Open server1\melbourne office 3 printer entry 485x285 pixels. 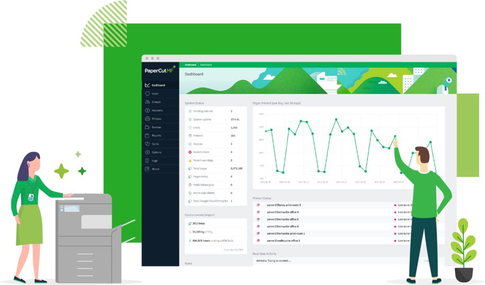coord(283,241)
